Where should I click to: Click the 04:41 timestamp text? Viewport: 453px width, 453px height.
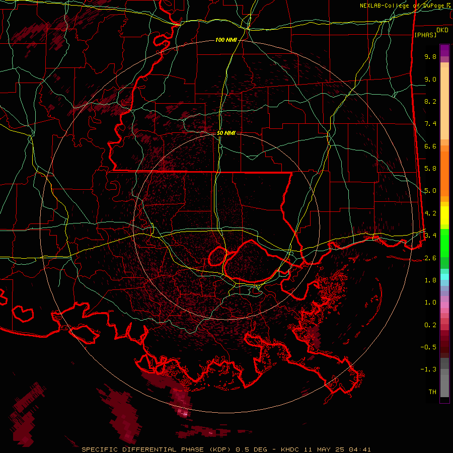(x=360, y=449)
